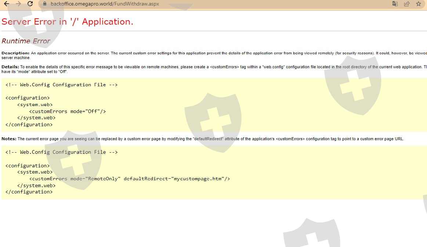Click the horizontal rule below the error heading

(213, 31)
